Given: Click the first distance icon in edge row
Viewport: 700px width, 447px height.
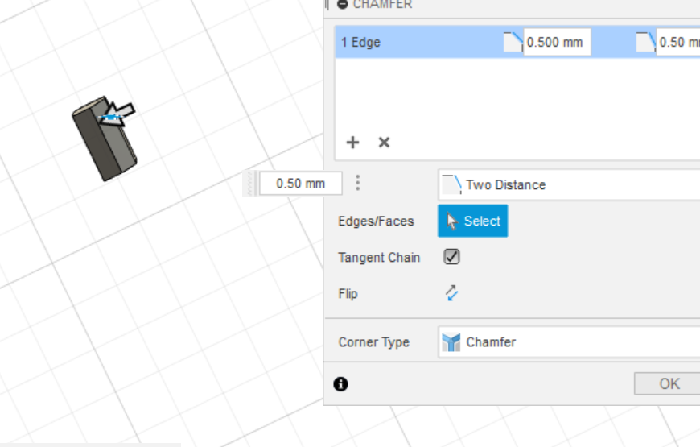Looking at the screenshot, I should [513, 42].
